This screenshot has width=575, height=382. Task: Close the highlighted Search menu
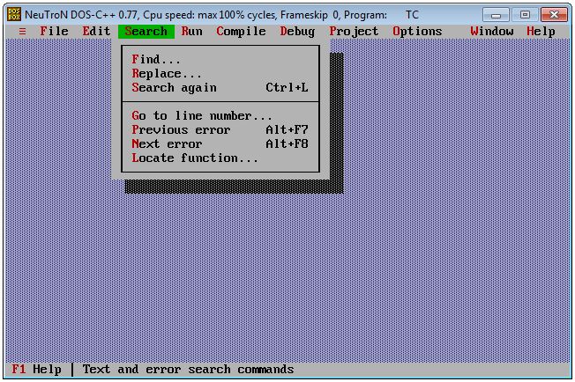point(146,32)
